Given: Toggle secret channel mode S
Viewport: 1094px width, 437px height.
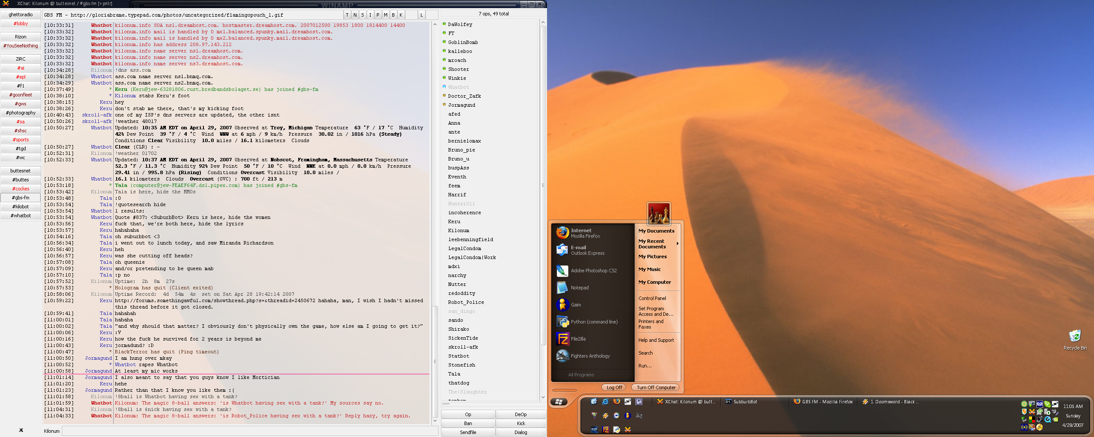Looking at the screenshot, I should pos(362,15).
